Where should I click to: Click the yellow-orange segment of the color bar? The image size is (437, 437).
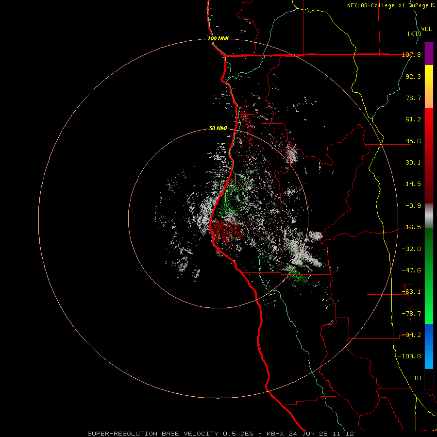tap(429, 86)
